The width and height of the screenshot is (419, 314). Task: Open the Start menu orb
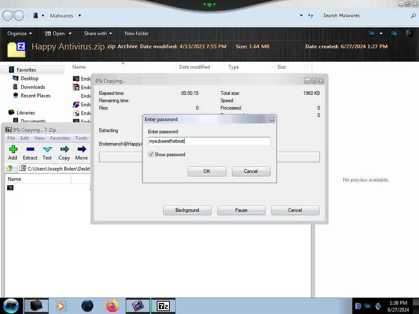11,306
